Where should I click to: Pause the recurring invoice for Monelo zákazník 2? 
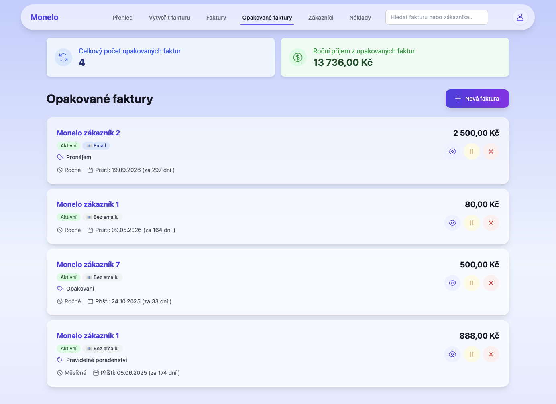(472, 151)
